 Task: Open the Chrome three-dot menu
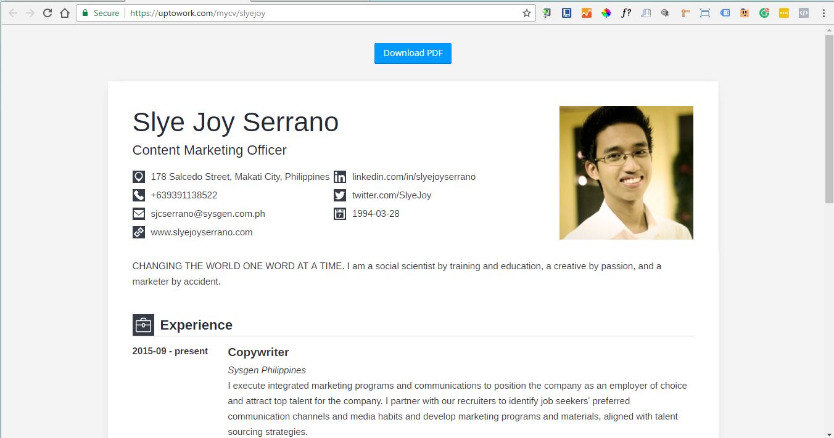click(824, 12)
